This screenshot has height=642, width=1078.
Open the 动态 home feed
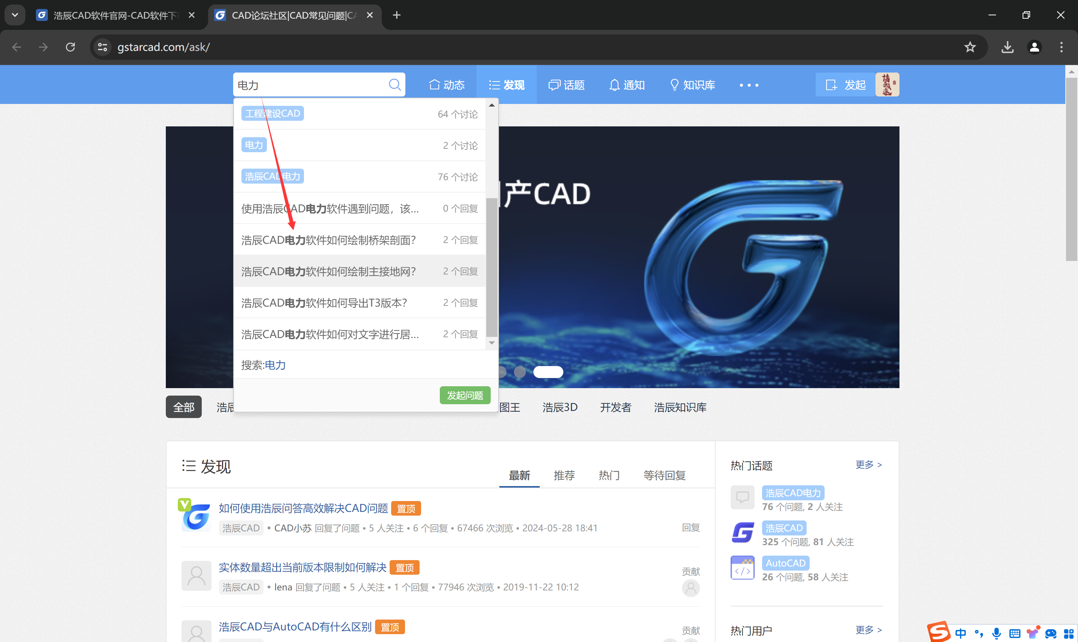446,85
